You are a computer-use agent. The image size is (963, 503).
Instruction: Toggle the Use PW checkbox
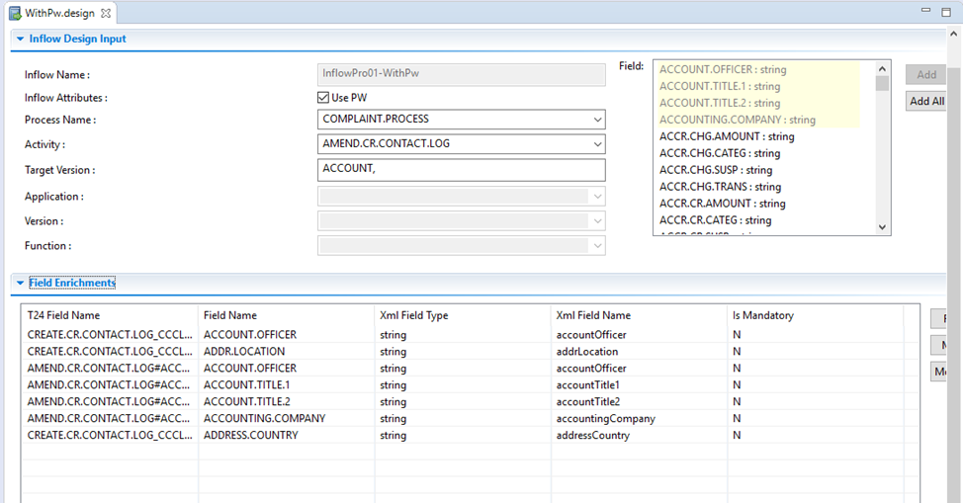[323, 98]
